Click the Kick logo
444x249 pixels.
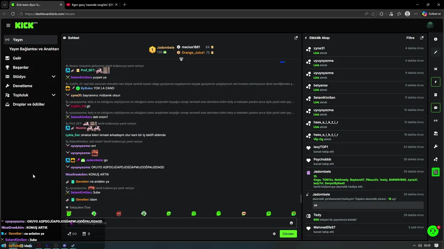coord(26,25)
